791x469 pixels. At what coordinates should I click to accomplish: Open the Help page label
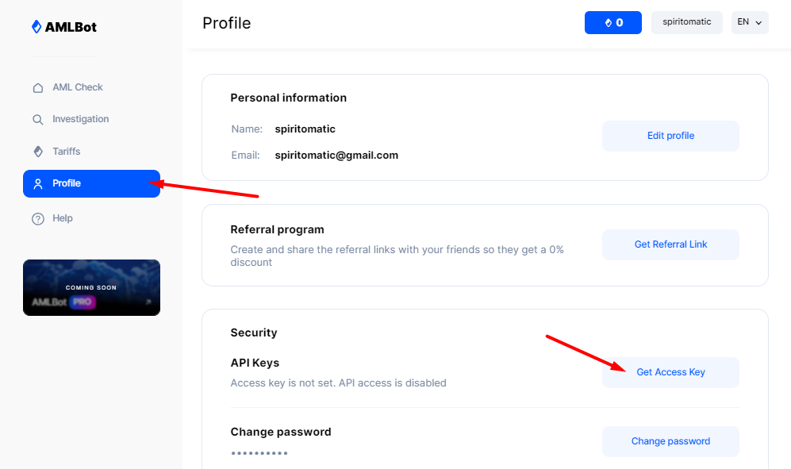coord(63,218)
